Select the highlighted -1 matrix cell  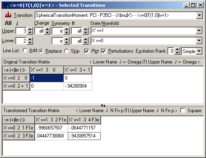(47, 78)
